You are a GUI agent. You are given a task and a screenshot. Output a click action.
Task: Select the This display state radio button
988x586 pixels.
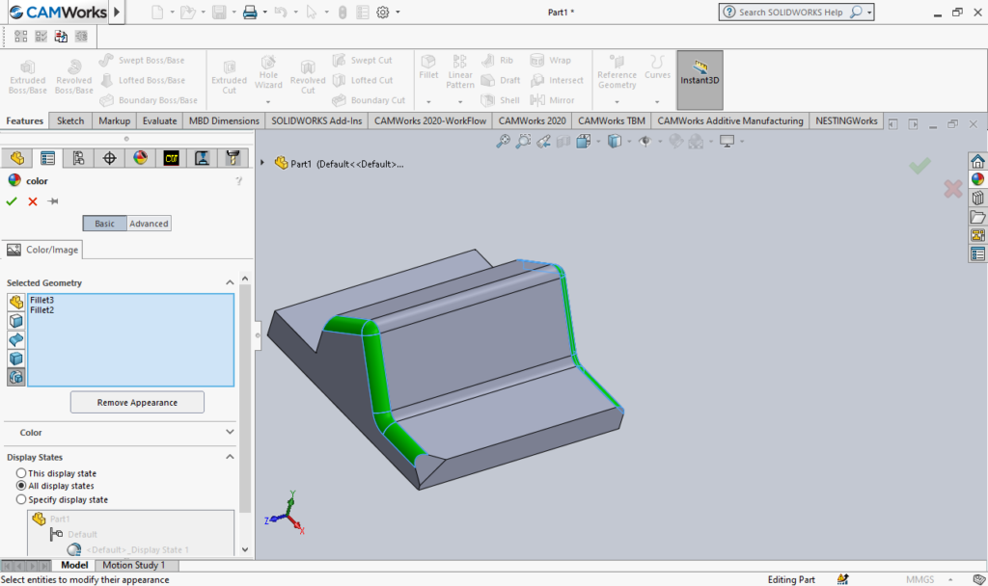tap(21, 473)
